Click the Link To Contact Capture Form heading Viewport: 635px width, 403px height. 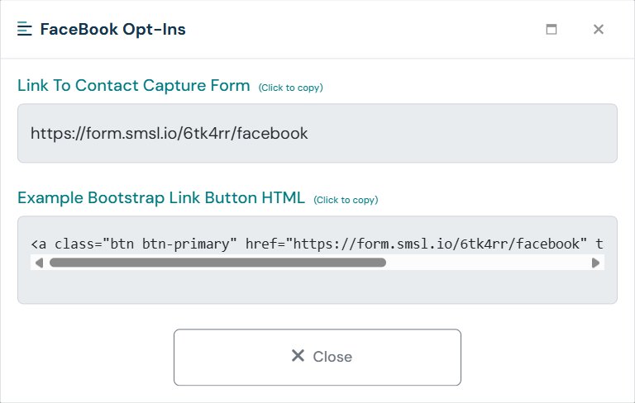pyautogui.click(x=134, y=85)
